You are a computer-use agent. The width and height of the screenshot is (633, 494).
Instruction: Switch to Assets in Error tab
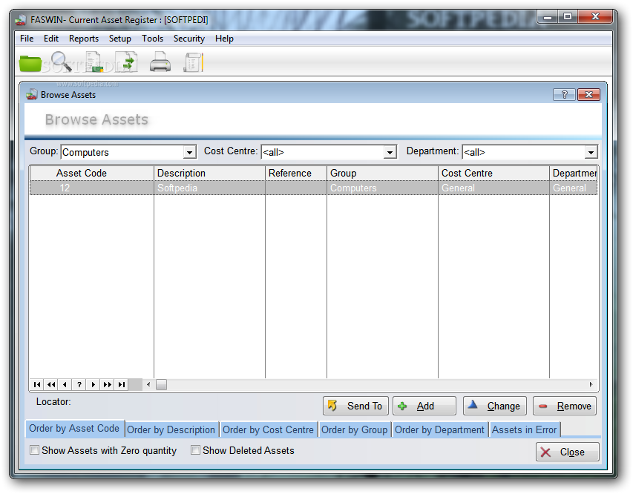pos(524,429)
